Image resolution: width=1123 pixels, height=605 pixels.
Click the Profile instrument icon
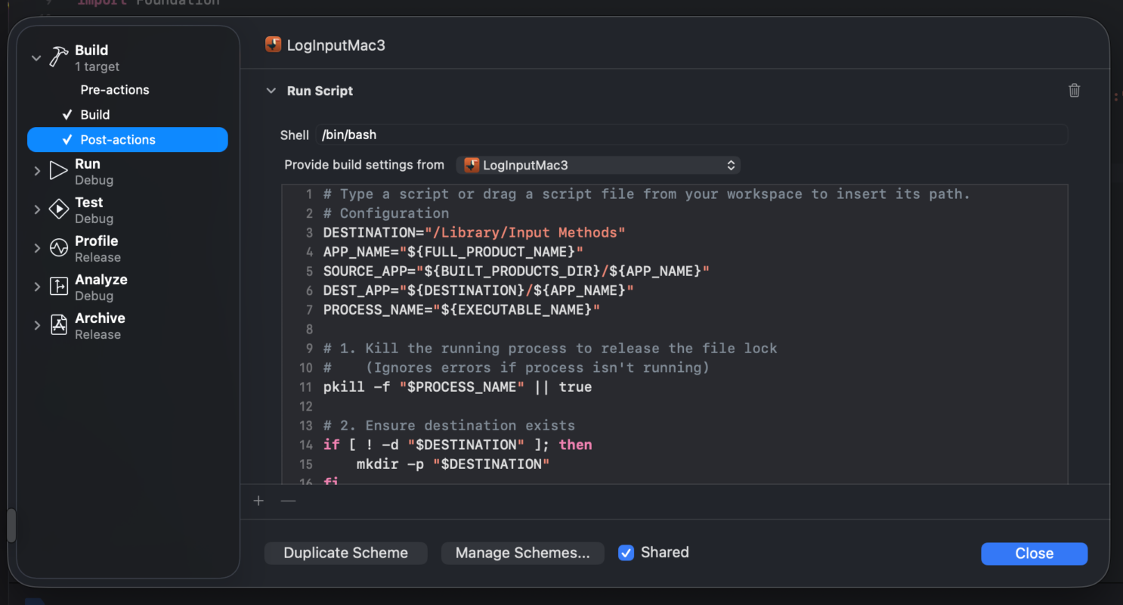(59, 248)
